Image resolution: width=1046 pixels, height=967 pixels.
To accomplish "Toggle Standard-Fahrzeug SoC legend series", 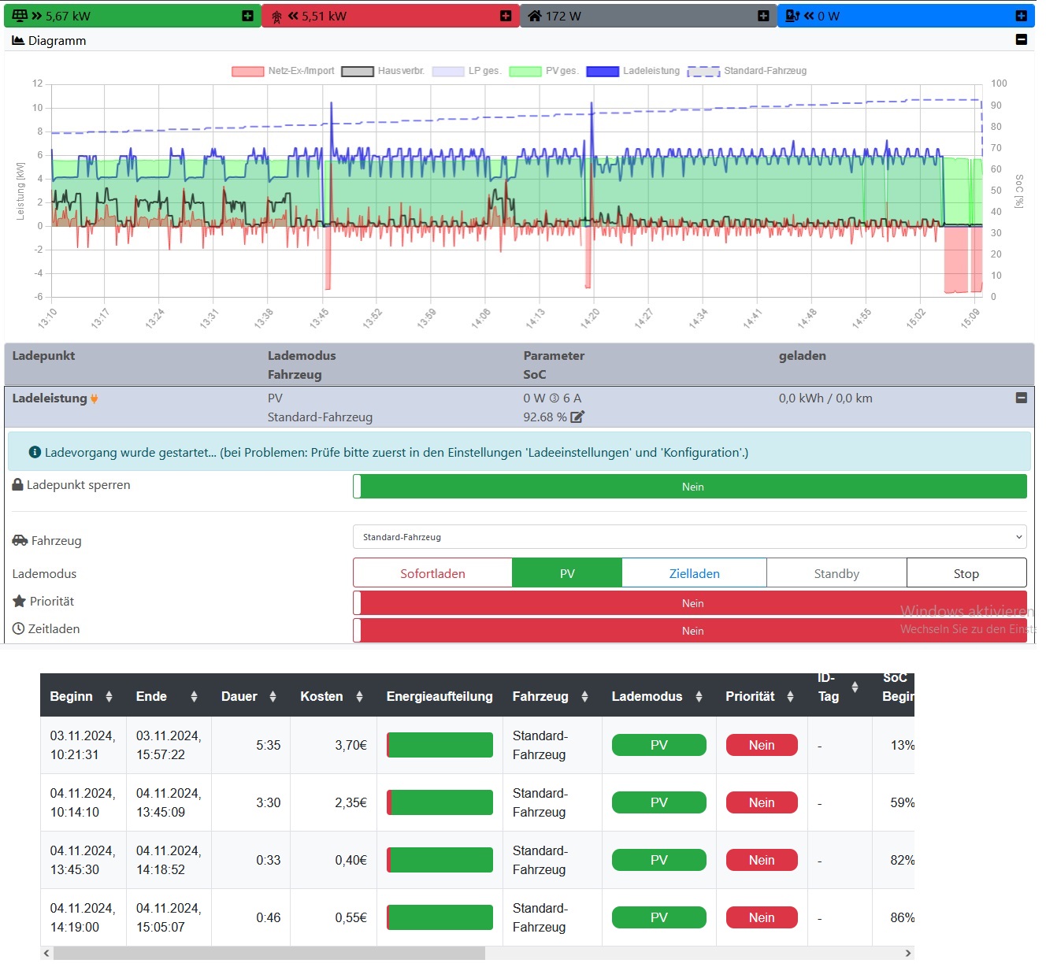I will (x=747, y=71).
